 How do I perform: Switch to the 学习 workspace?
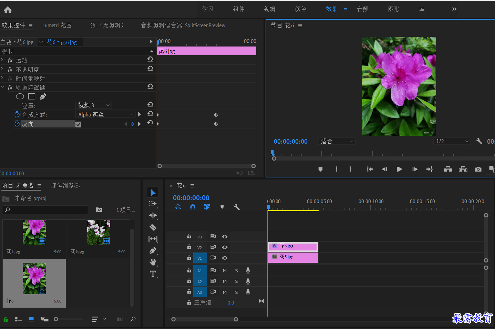208,9
